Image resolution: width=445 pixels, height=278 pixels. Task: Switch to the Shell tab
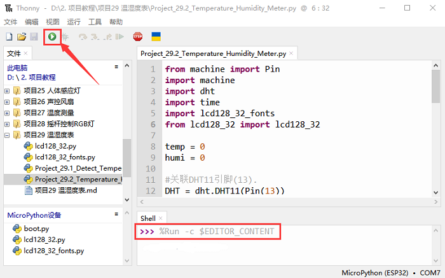(148, 218)
